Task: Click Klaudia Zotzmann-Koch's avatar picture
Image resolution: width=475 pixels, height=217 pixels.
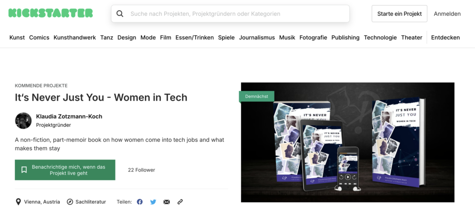Action: click(x=23, y=121)
